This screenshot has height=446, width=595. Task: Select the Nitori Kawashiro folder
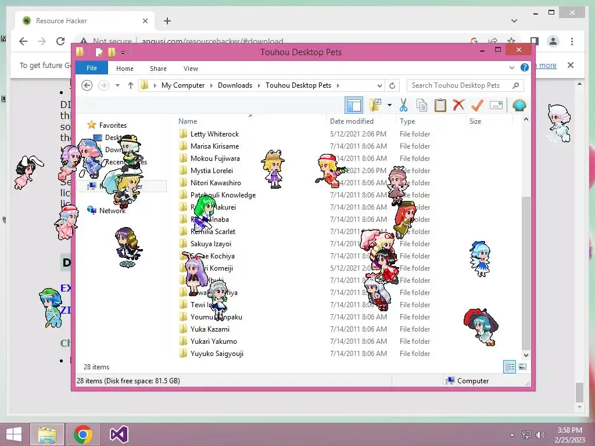coord(216,183)
